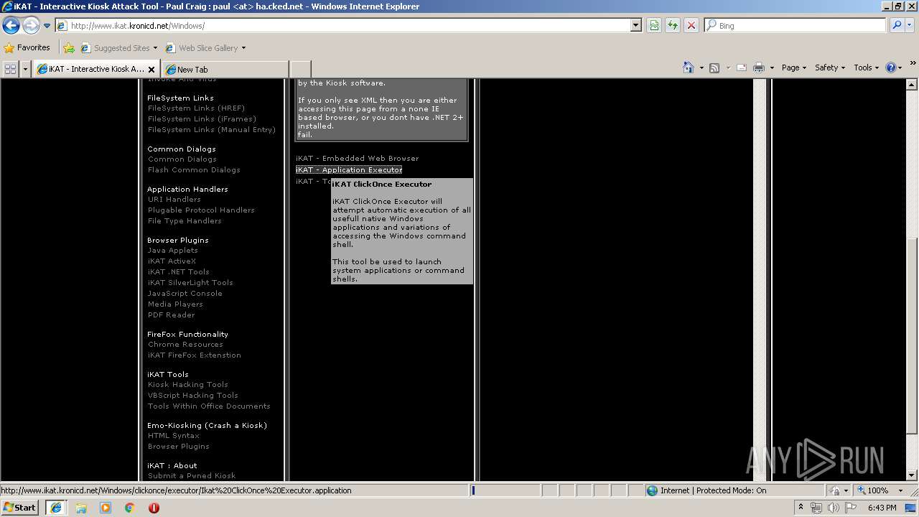Open FileSystem Links (Manual Entry) link

212,130
